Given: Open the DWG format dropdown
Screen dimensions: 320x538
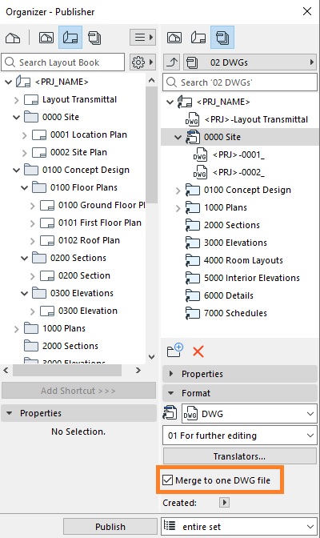Looking at the screenshot, I should click(249, 414).
